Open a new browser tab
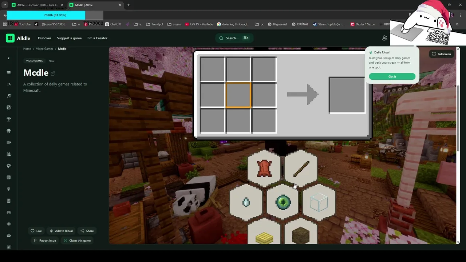 [x=129, y=5]
